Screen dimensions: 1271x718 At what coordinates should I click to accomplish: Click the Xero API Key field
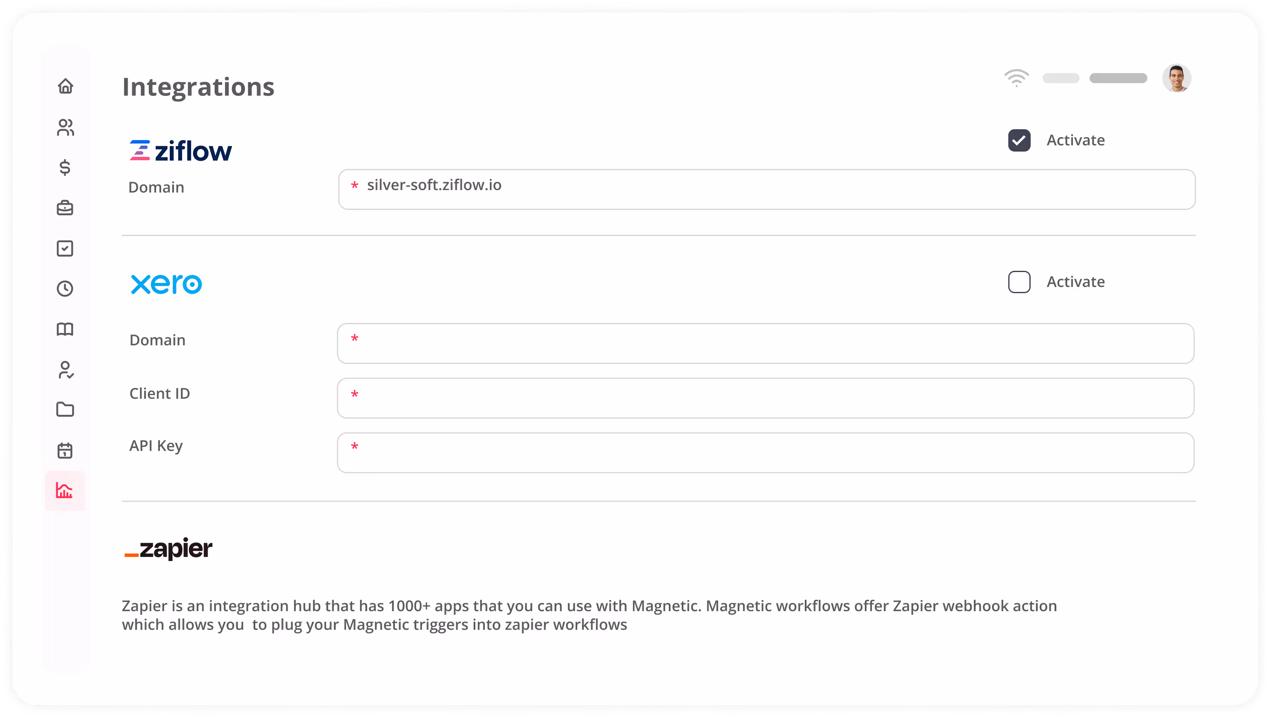click(765, 453)
